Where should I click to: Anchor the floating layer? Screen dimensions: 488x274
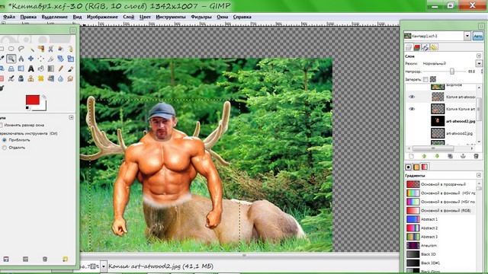point(463,156)
